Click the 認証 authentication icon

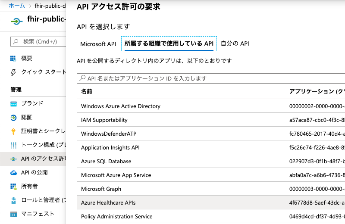tap(13, 118)
